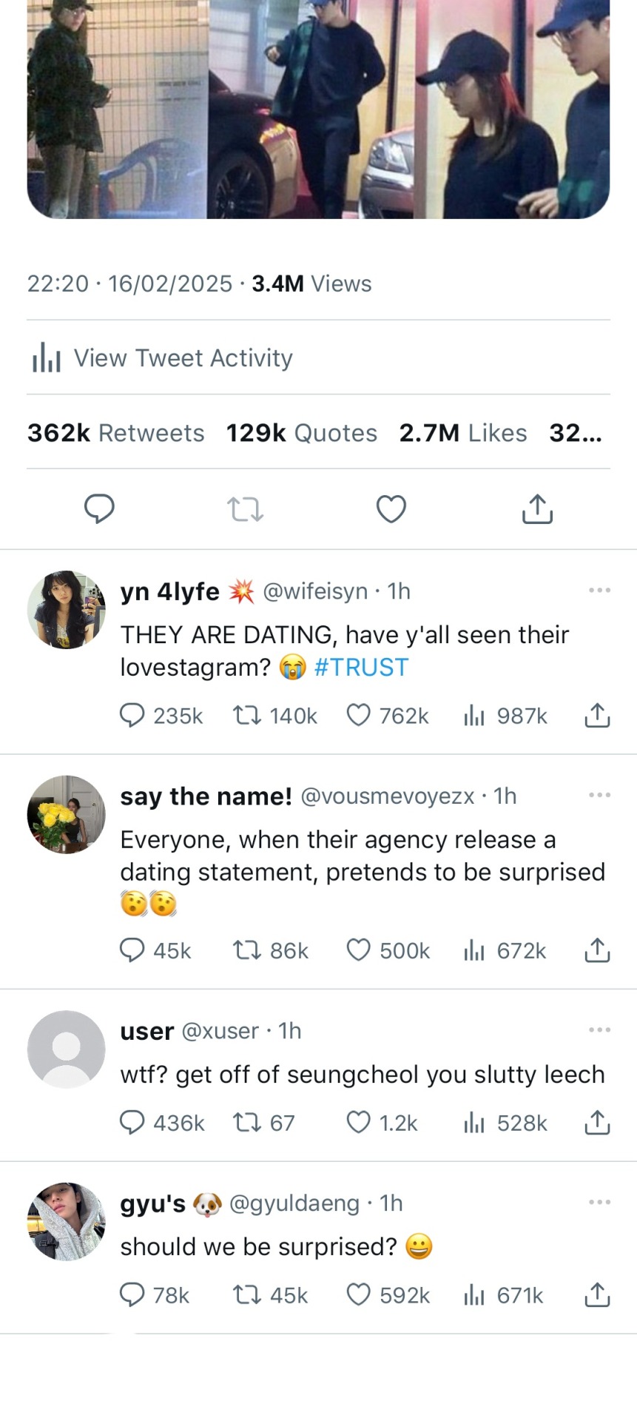Open more options for wifeisyn's reply
The width and height of the screenshot is (637, 1421).
click(x=599, y=591)
